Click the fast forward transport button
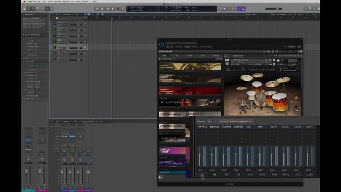341x192 pixels. [x=102, y=9]
